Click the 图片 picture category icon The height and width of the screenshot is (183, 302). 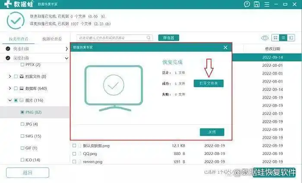(x=22, y=100)
